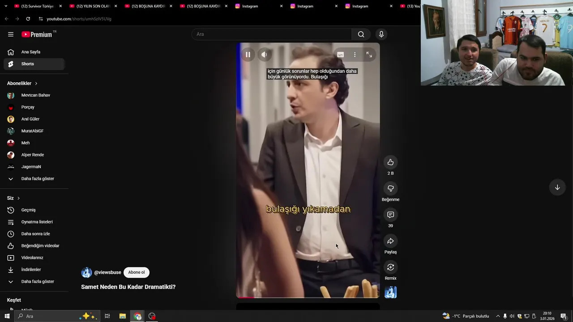The image size is (573, 322).
Task: Enter fullscreen on the Short player
Action: pos(369,55)
